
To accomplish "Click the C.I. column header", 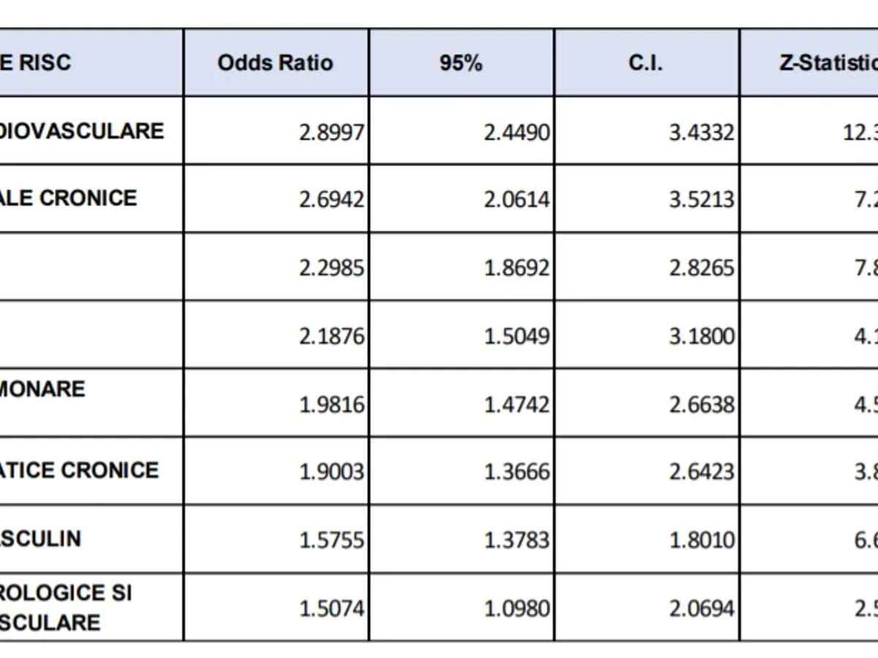I will click(x=646, y=63).
